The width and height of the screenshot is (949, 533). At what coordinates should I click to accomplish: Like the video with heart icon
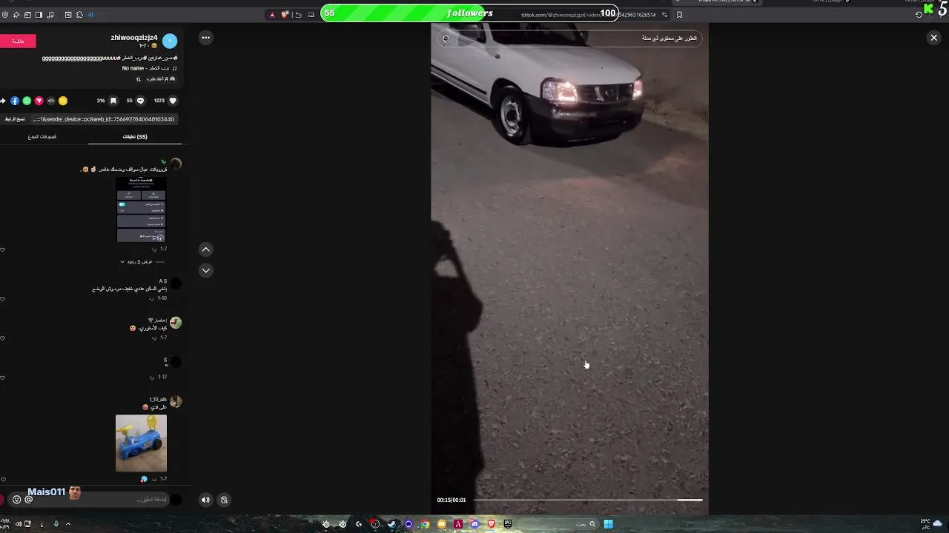(173, 101)
